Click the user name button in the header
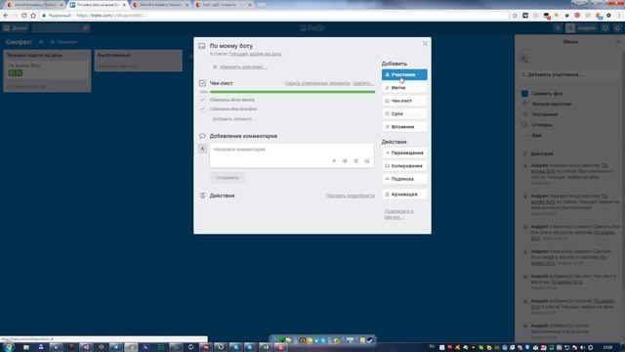This screenshot has height=352, width=625. pyautogui.click(x=582, y=28)
